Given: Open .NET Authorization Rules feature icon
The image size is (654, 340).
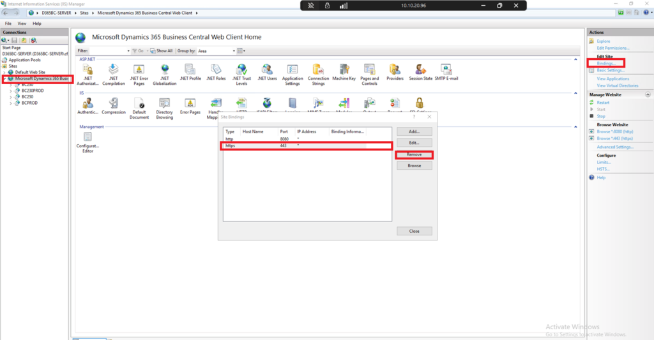Looking at the screenshot, I should click(x=87, y=75).
